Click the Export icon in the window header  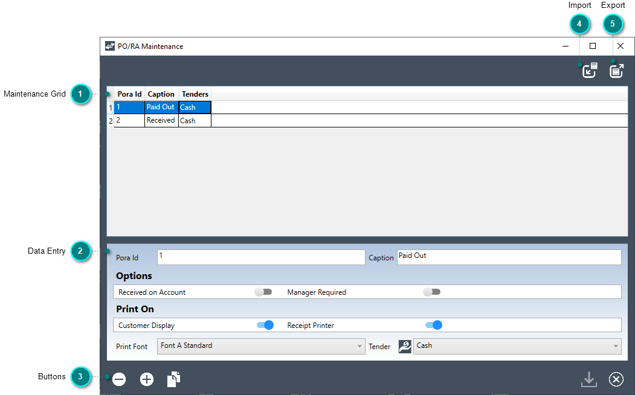pos(616,71)
